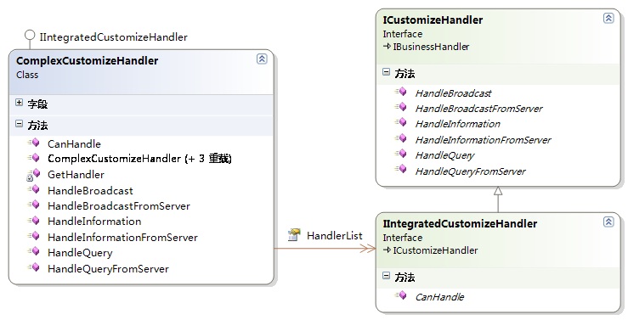Click the GetHandler private method icon
628x320 pixels.
[x=34, y=174]
